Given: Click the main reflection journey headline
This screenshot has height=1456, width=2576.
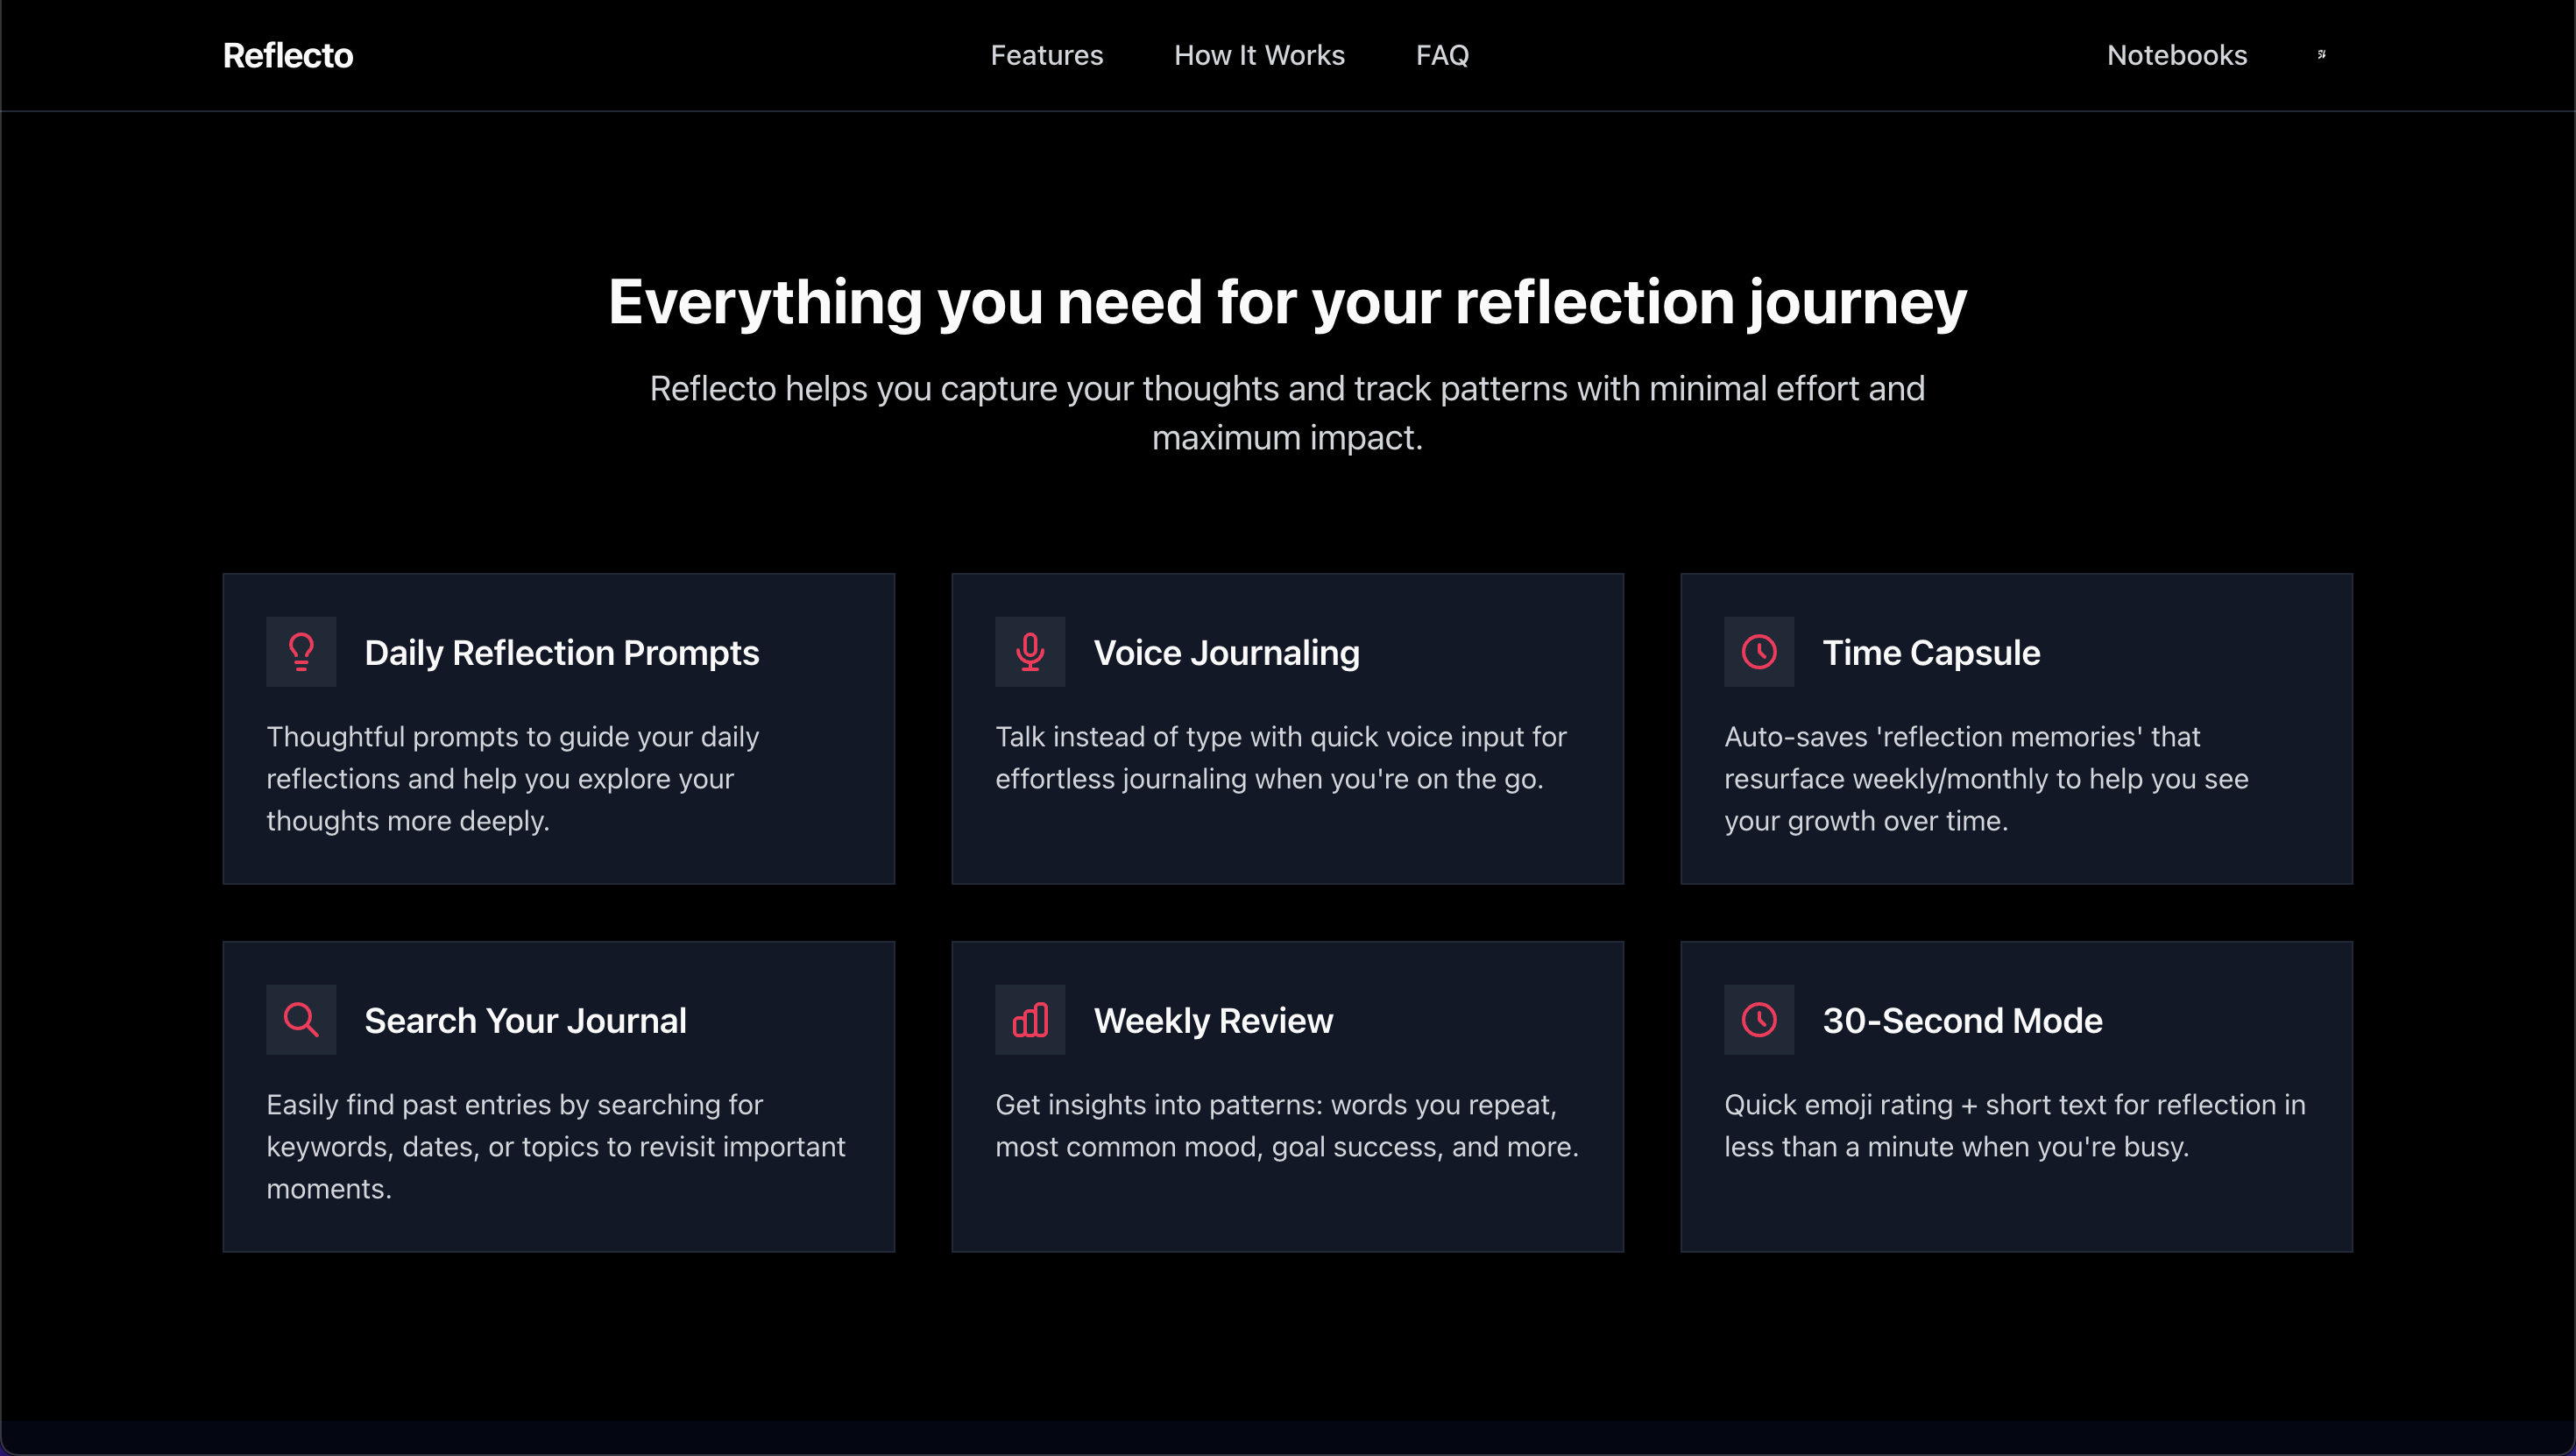Looking at the screenshot, I should point(1287,302).
